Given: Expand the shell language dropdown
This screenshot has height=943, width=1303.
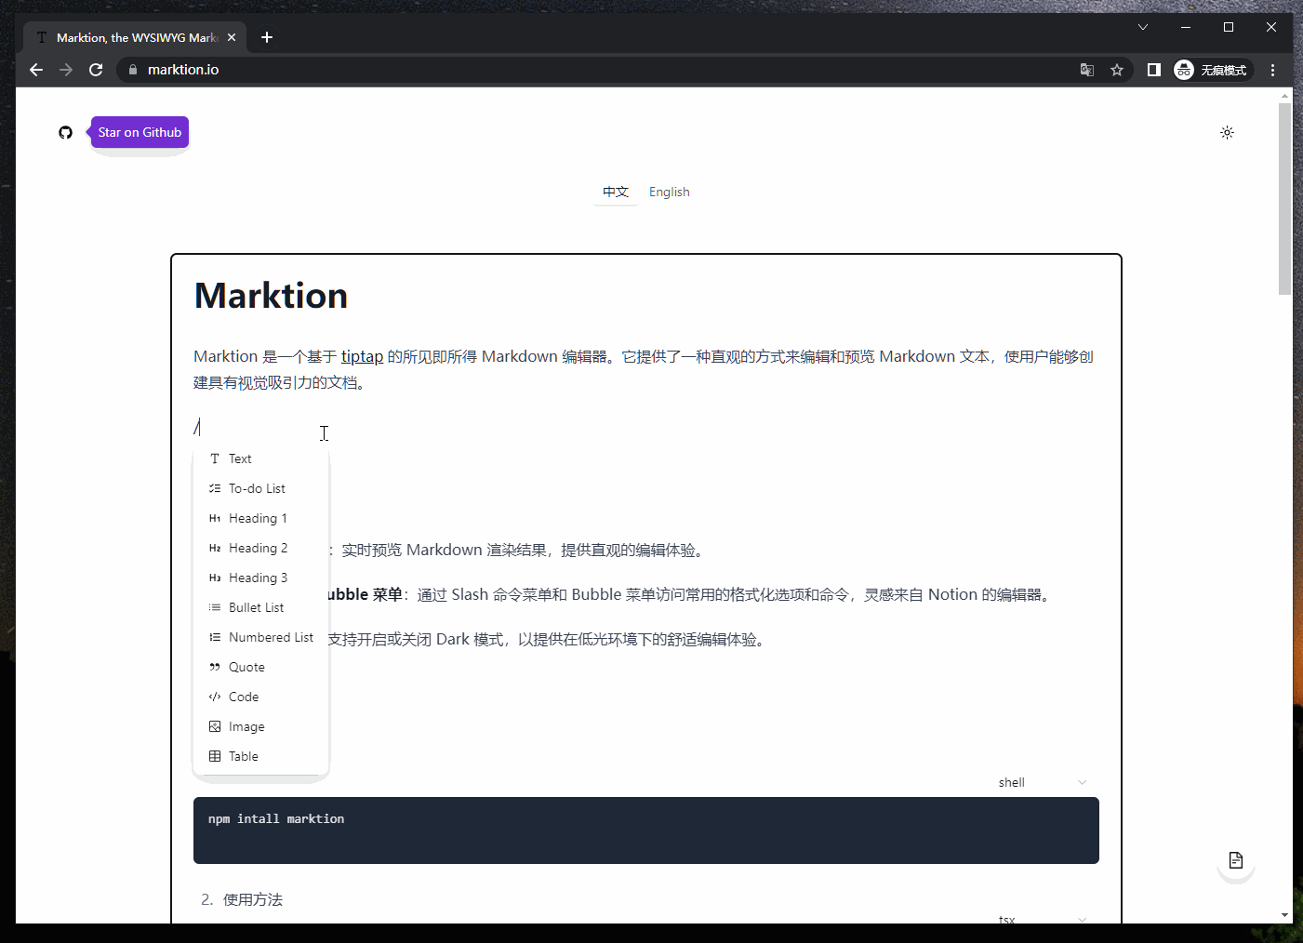Looking at the screenshot, I should click(1043, 783).
